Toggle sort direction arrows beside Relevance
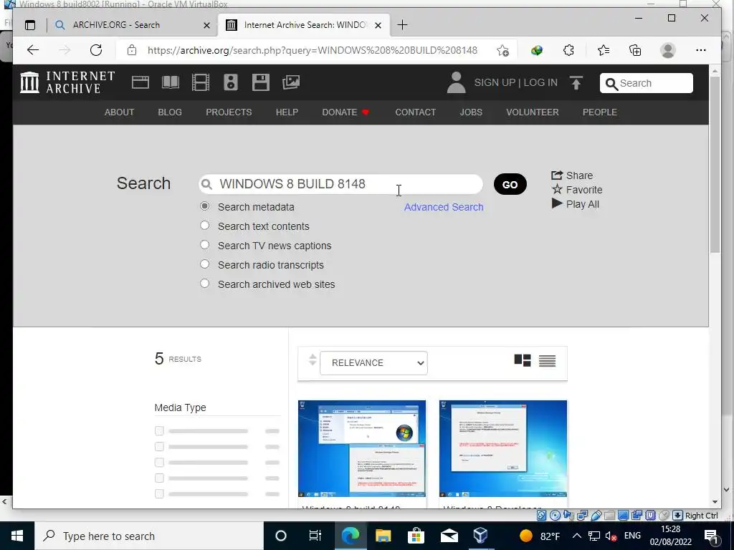This screenshot has height=550, width=734. [313, 360]
